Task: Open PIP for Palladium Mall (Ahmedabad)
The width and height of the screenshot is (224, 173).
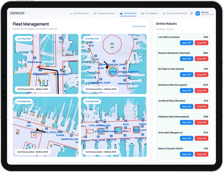Action: click(x=187, y=122)
